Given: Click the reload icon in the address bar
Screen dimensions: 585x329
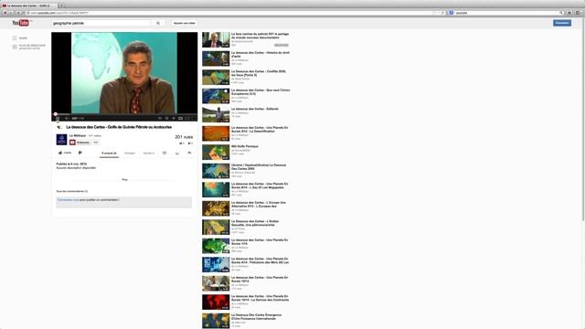Looking at the screenshot, I should pyautogui.click(x=442, y=13).
